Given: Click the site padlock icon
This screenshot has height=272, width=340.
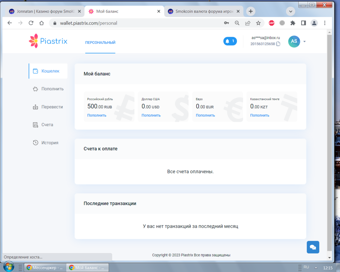Looking at the screenshot, I should coord(55,23).
